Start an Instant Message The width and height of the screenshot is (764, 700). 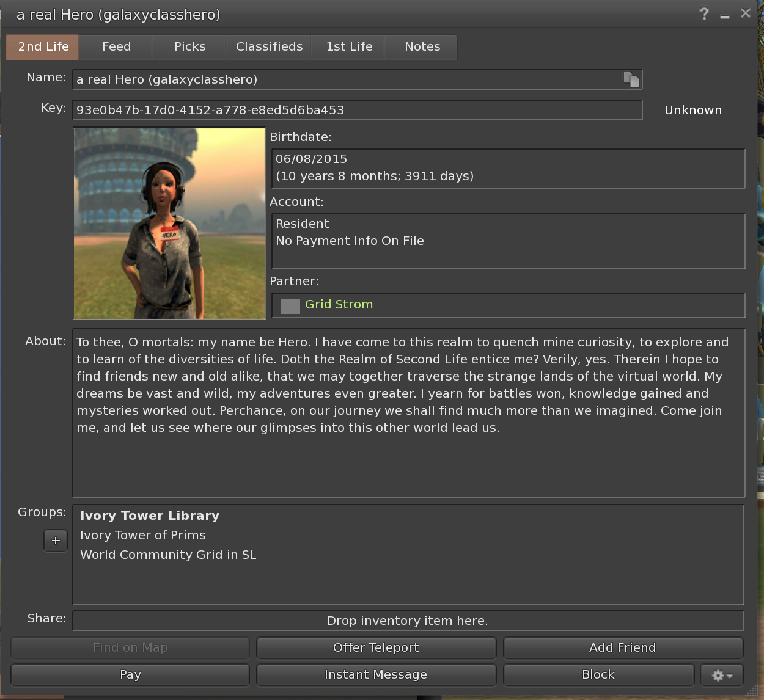coord(376,675)
